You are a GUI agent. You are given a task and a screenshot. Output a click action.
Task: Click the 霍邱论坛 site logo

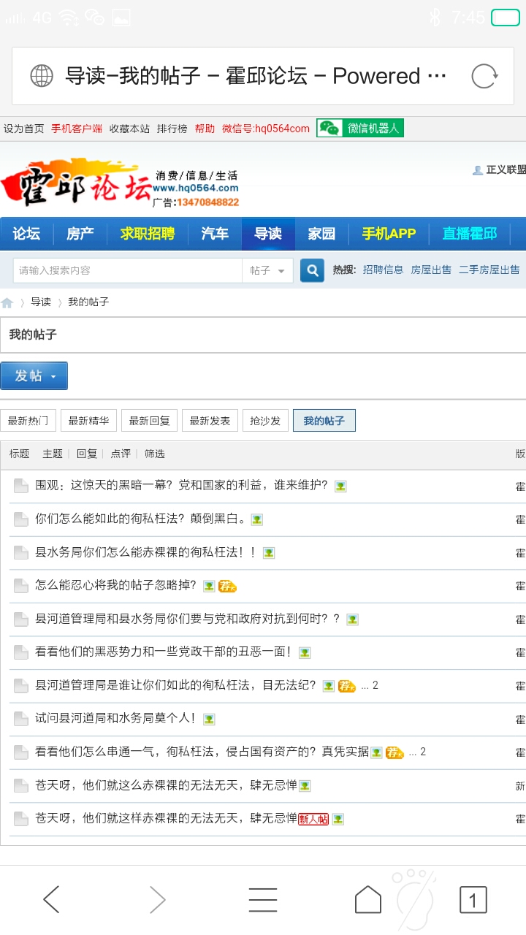click(77, 183)
